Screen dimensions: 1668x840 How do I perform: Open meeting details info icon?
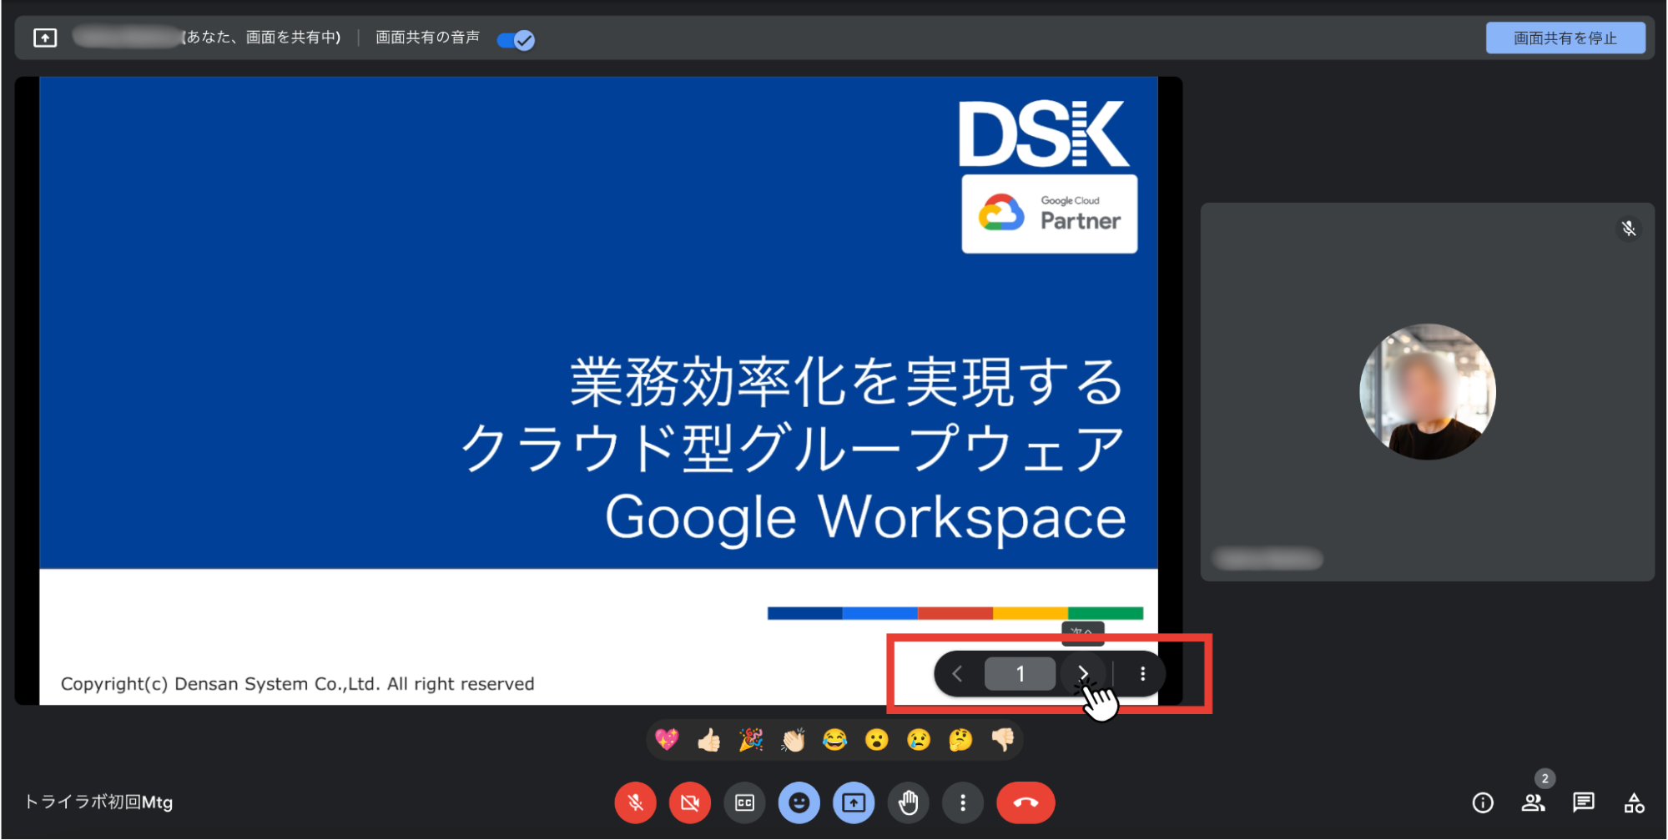tap(1483, 802)
